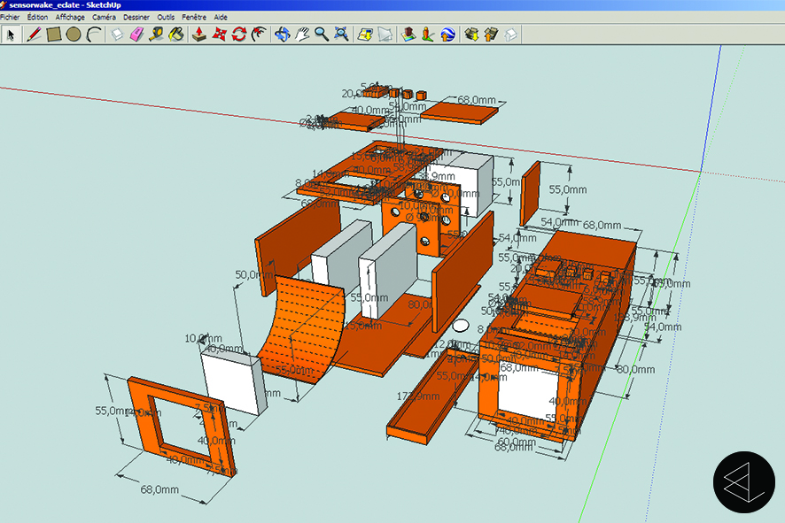Open the Caméra menu
785x523 pixels.
[104, 17]
